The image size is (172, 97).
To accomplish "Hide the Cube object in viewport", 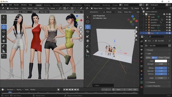I will [x=167, y=17].
